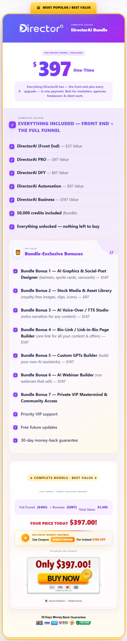Click the checkmark beside Bundle Bonus 4
The width and height of the screenshot is (127, 641).
[15, 330]
